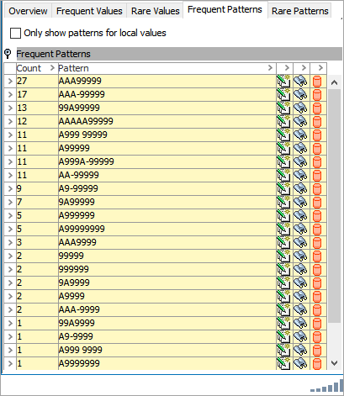Click the red cylinder icon in the A9-99999 row
The height and width of the screenshot is (396, 344).
pyautogui.click(x=317, y=189)
